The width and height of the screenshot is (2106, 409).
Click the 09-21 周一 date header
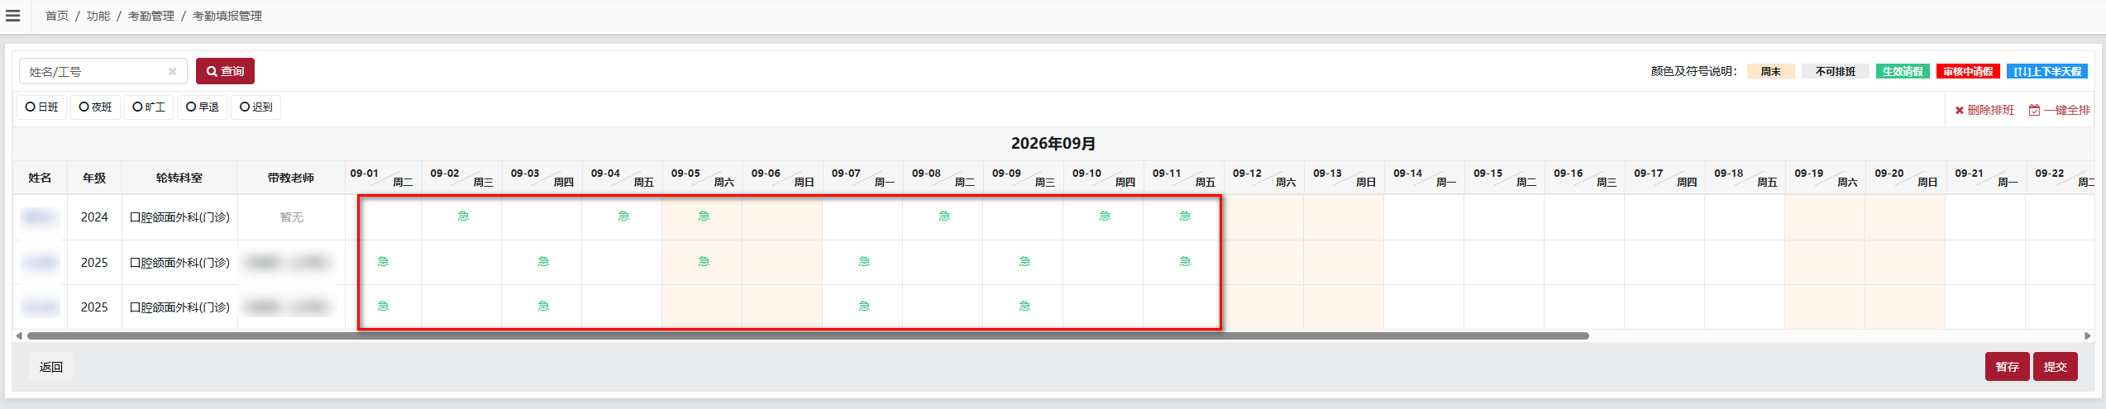point(1985,178)
